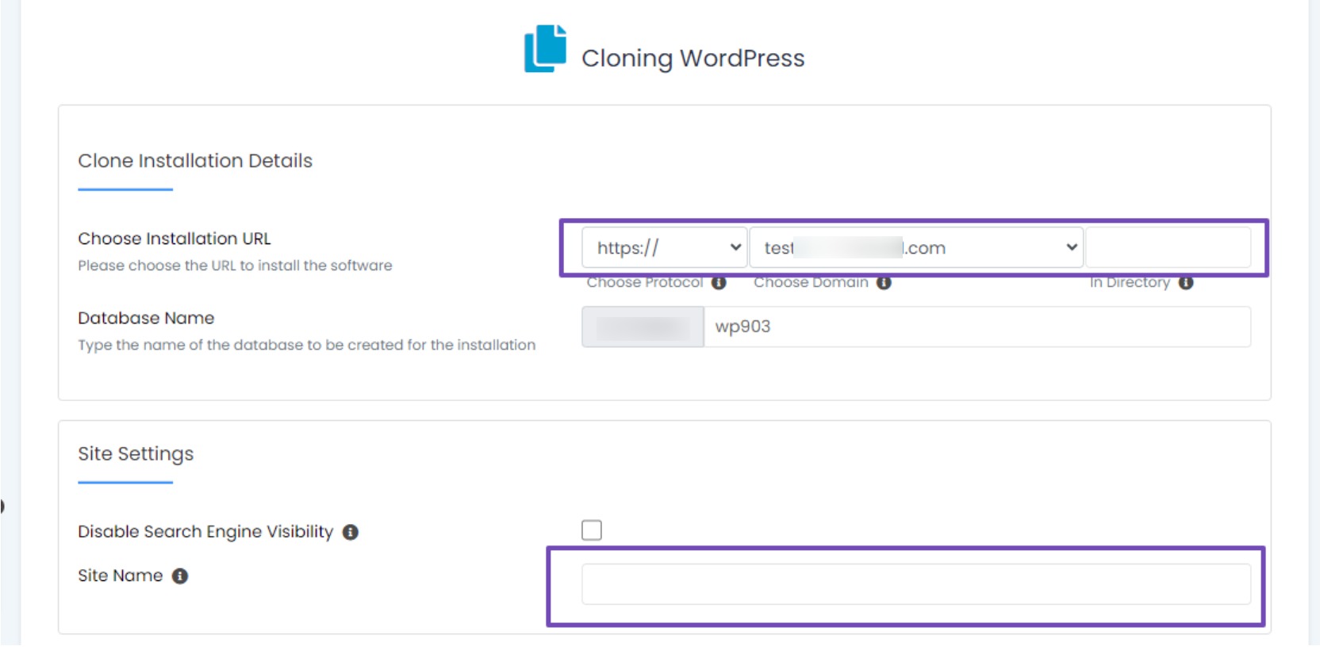Click the empty Site Name field

pyautogui.click(x=916, y=584)
